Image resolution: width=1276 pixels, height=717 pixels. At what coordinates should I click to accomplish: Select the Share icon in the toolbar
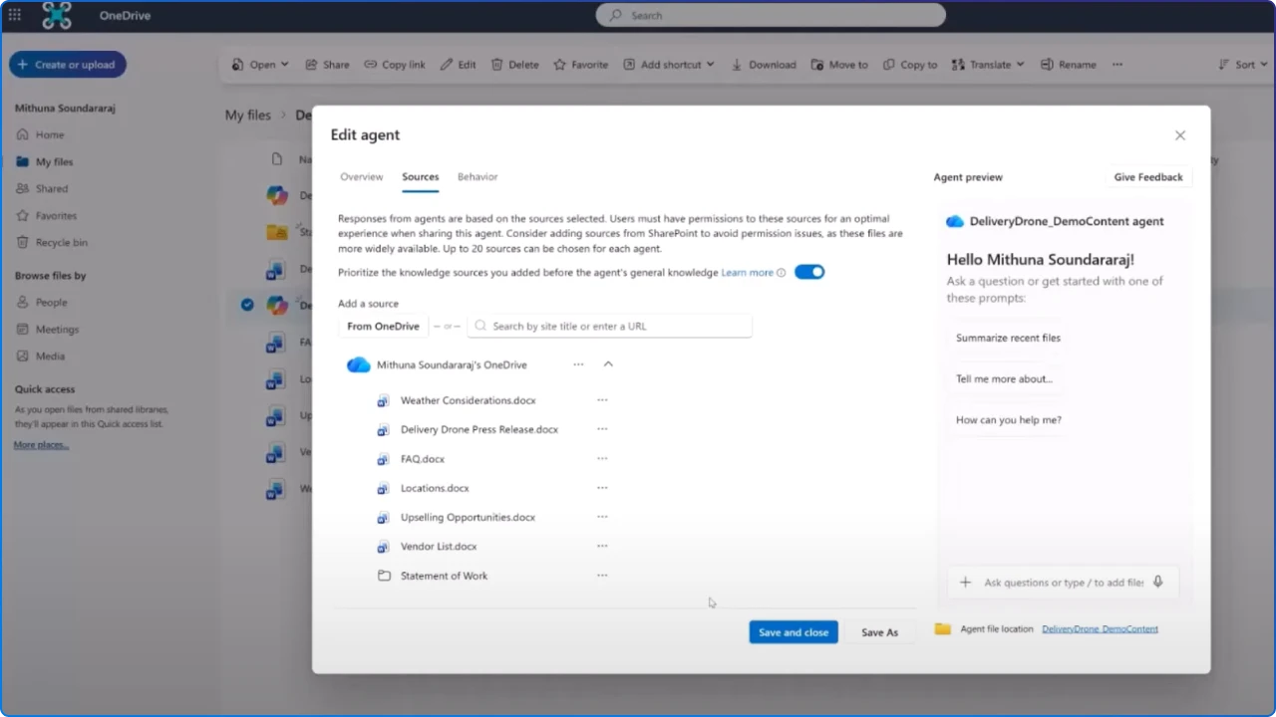[x=314, y=64]
